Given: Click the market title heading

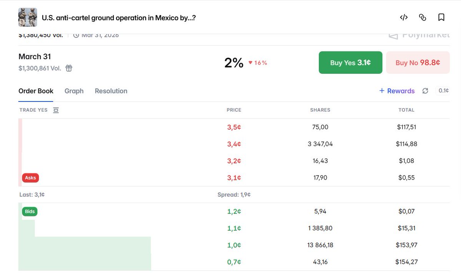Looking at the screenshot, I should point(119,18).
